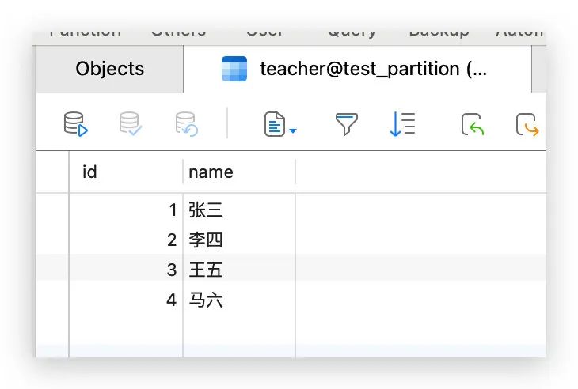578x389 pixels.
Task: Click the green-arrow Import icon
Action: [472, 124]
